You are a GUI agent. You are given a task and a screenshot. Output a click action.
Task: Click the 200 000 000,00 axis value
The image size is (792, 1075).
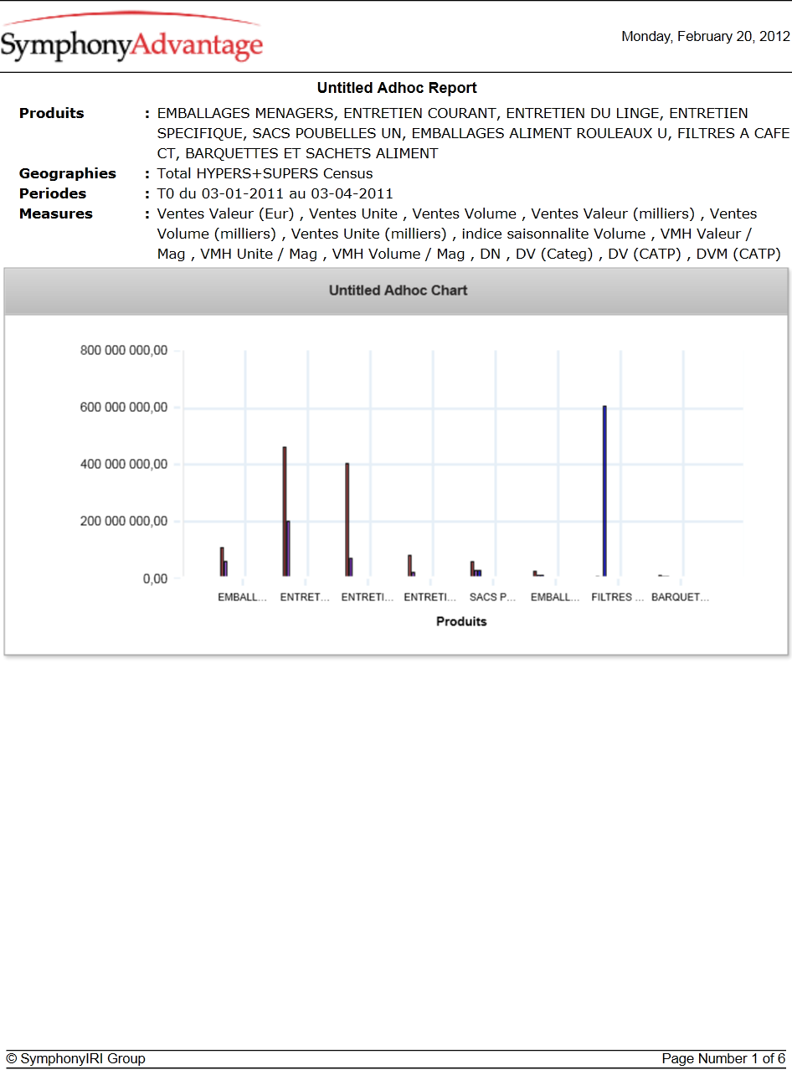point(124,522)
